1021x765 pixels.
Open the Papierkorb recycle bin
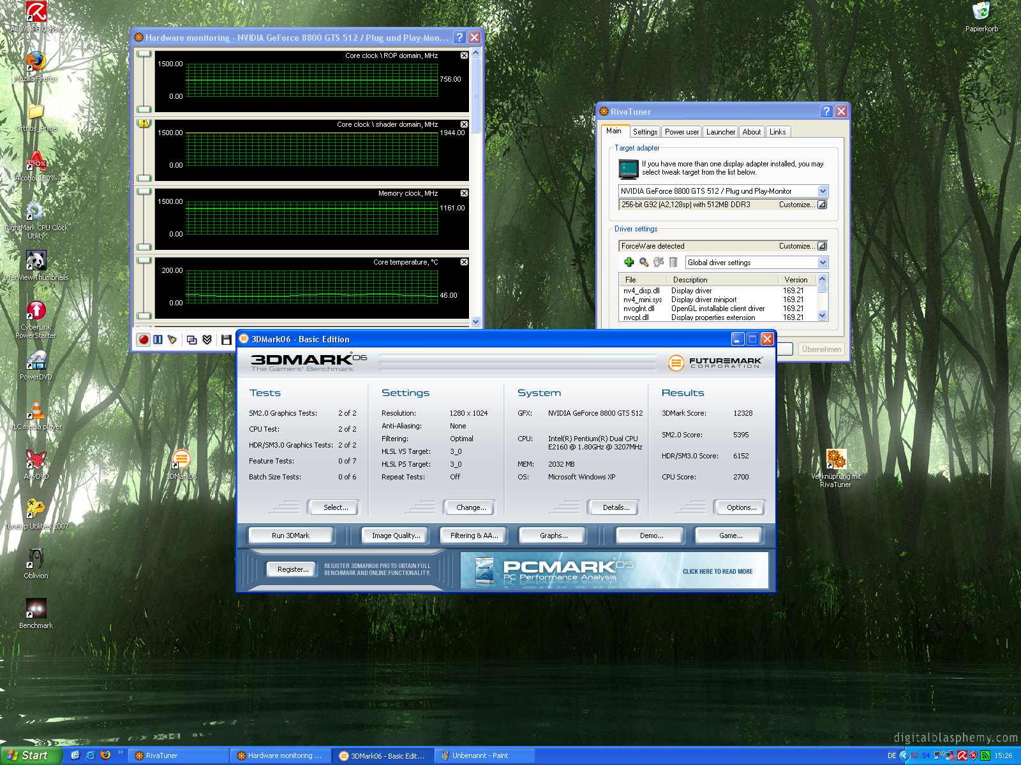(x=981, y=17)
